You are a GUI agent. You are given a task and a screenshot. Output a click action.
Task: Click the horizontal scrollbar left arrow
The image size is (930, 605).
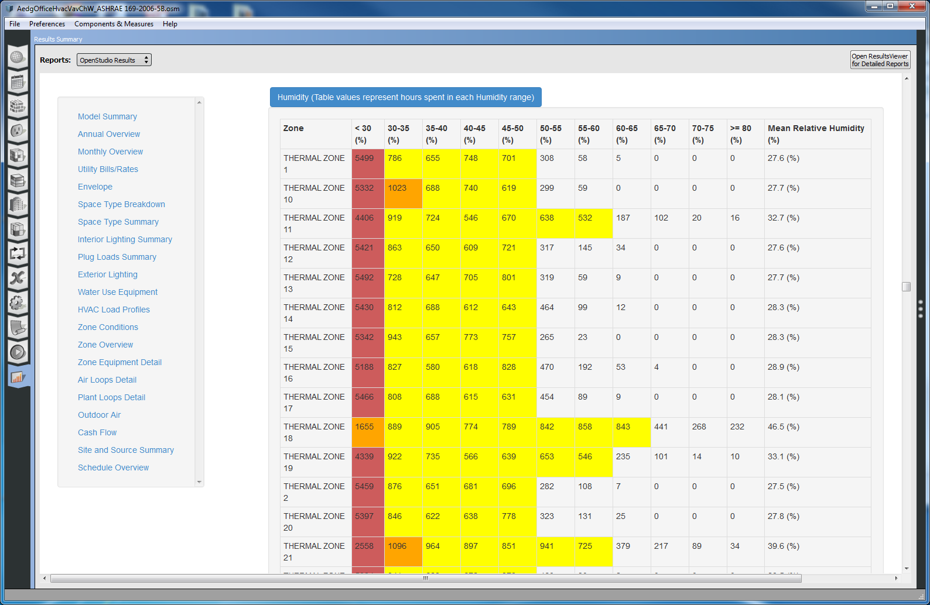point(45,578)
